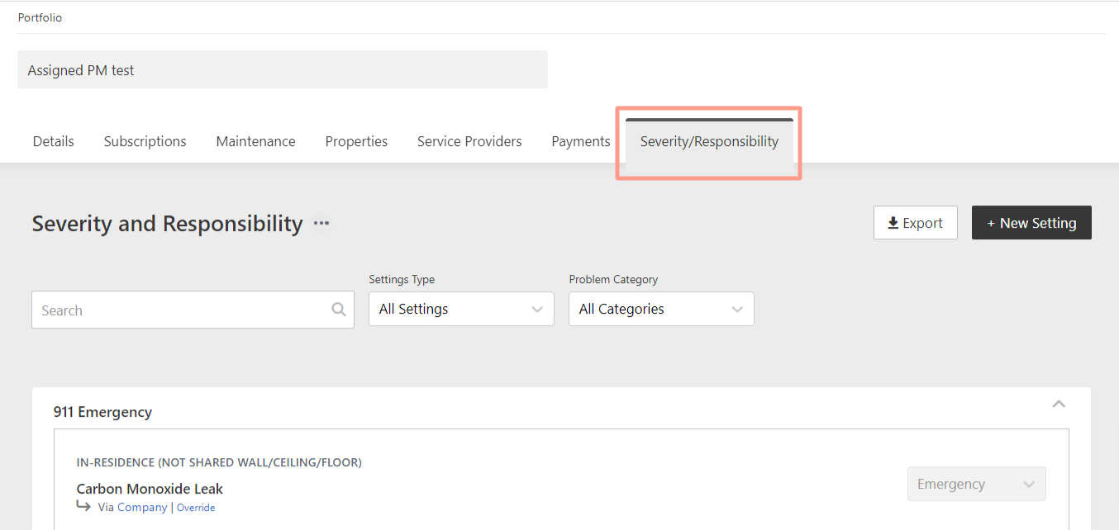Click the search magnifier icon
Viewport: 1119px width, 530px height.
tap(339, 310)
